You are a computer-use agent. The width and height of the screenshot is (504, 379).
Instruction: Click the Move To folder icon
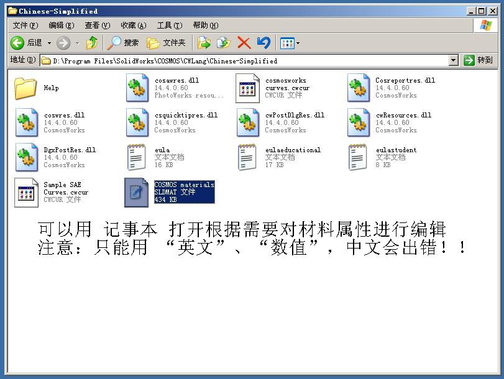(204, 43)
